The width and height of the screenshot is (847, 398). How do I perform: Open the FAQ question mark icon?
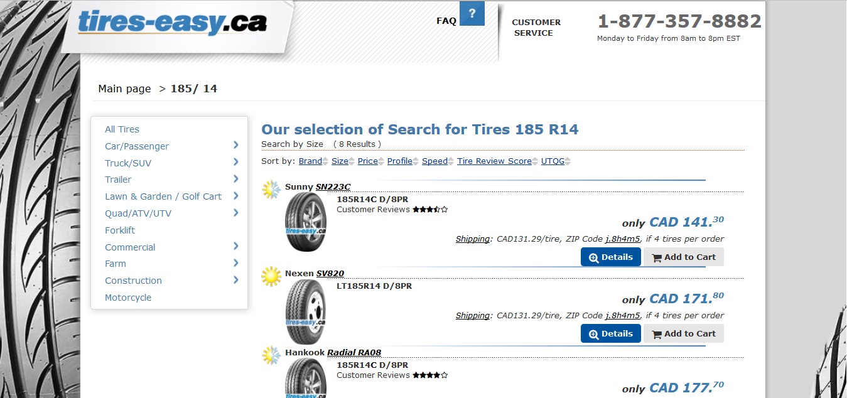coord(472,13)
